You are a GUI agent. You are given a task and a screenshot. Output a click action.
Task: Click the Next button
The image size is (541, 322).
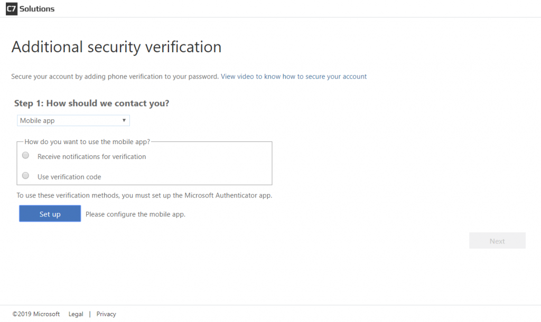497,241
